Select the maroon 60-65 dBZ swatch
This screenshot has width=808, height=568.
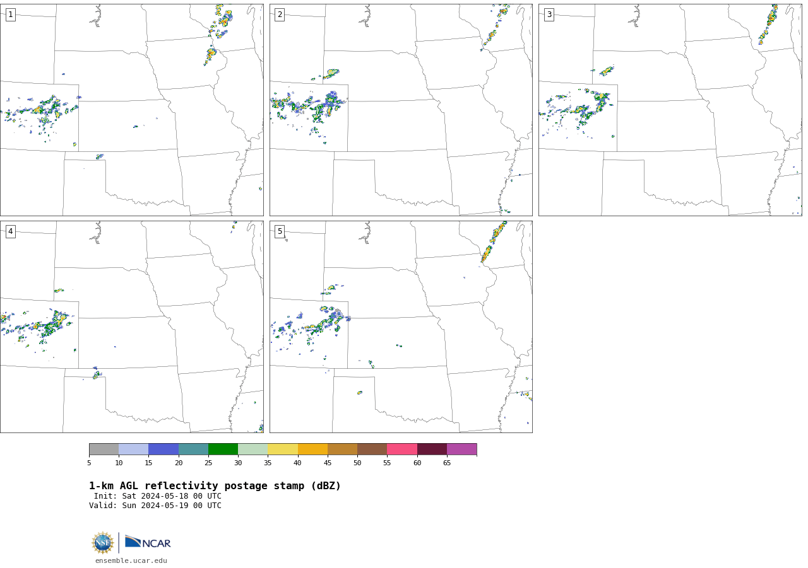432,449
